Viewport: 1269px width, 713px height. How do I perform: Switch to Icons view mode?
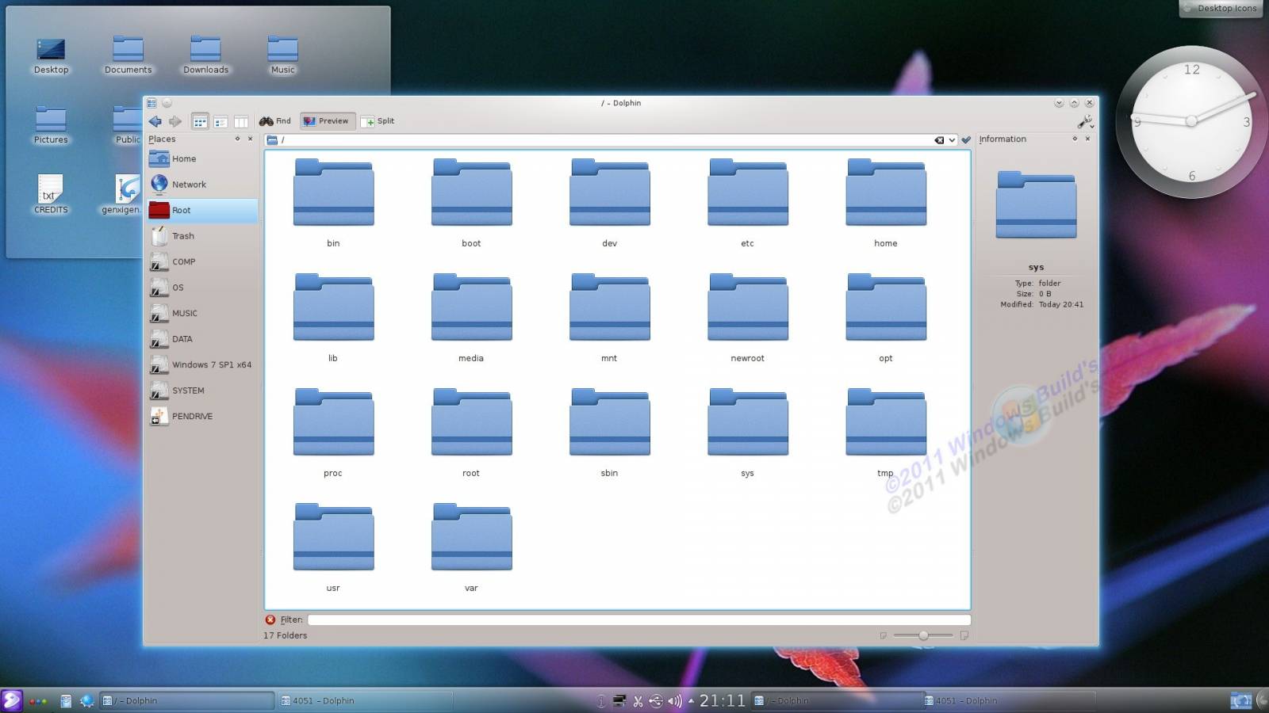[x=200, y=121]
